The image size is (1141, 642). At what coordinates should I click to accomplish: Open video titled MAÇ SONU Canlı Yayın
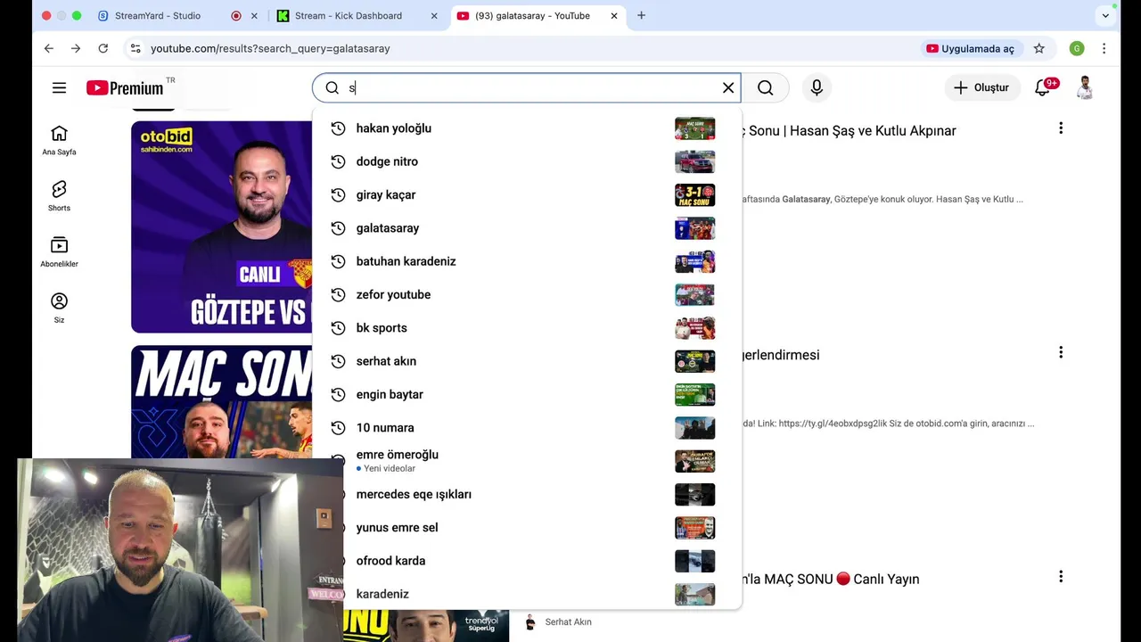click(x=832, y=580)
